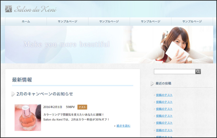Image resolution: width=217 pixels, height=138 pixels.
Task: Open the first サンプルページ menu item
Action: click(67, 22)
